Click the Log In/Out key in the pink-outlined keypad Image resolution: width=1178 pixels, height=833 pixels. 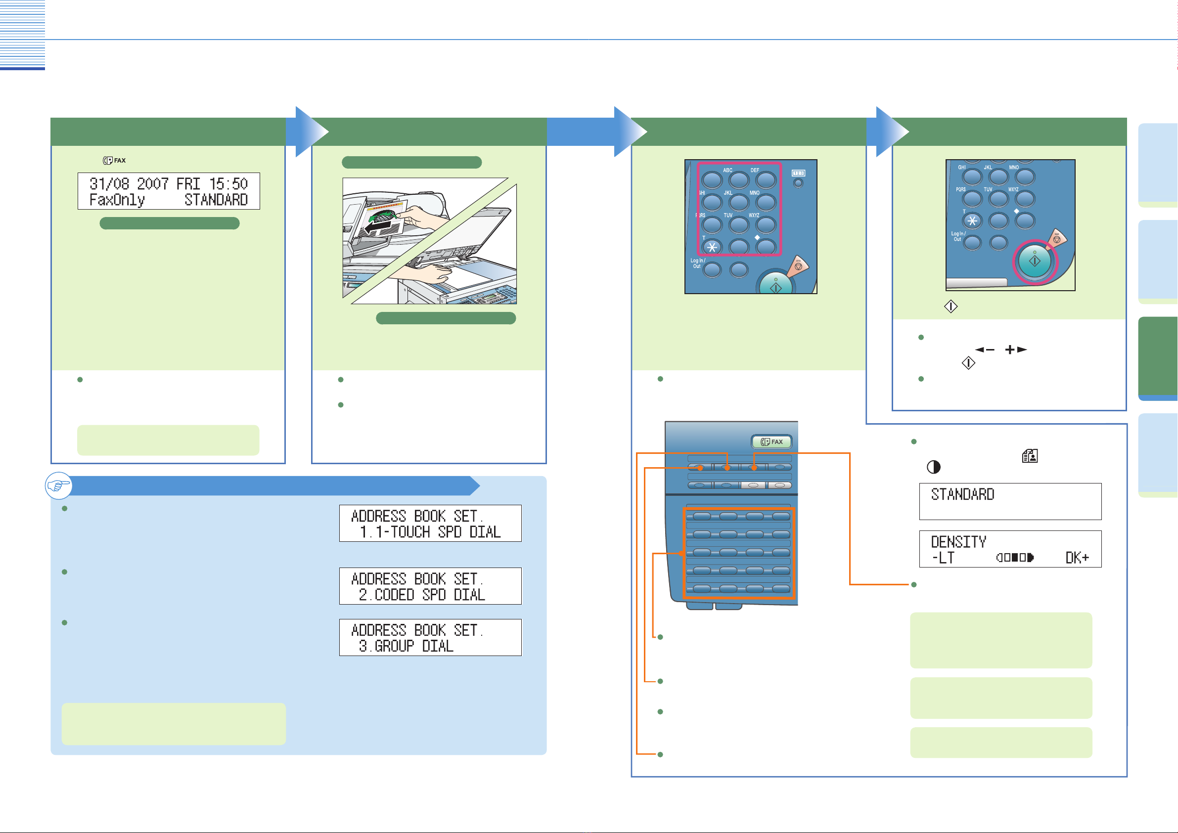(x=712, y=269)
